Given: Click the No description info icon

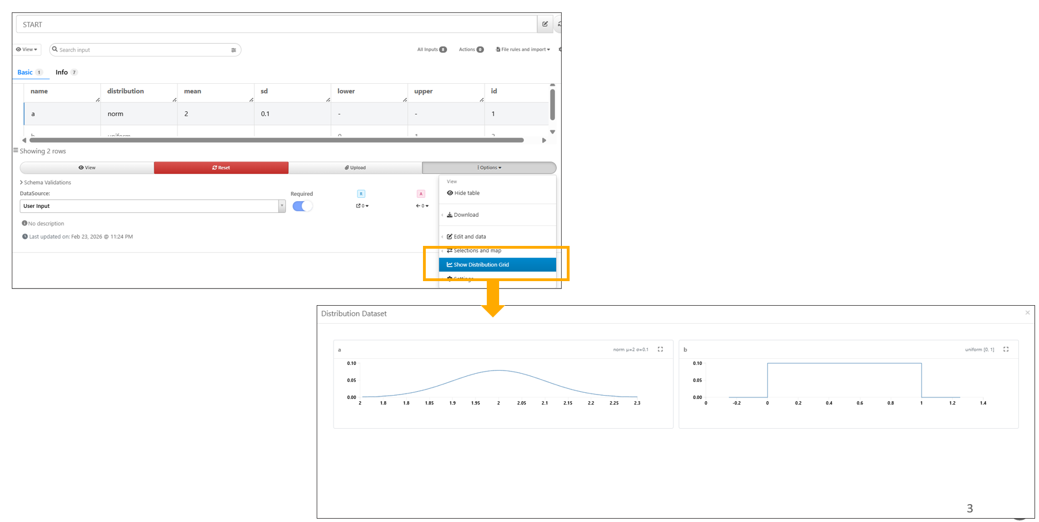Looking at the screenshot, I should (x=24, y=223).
